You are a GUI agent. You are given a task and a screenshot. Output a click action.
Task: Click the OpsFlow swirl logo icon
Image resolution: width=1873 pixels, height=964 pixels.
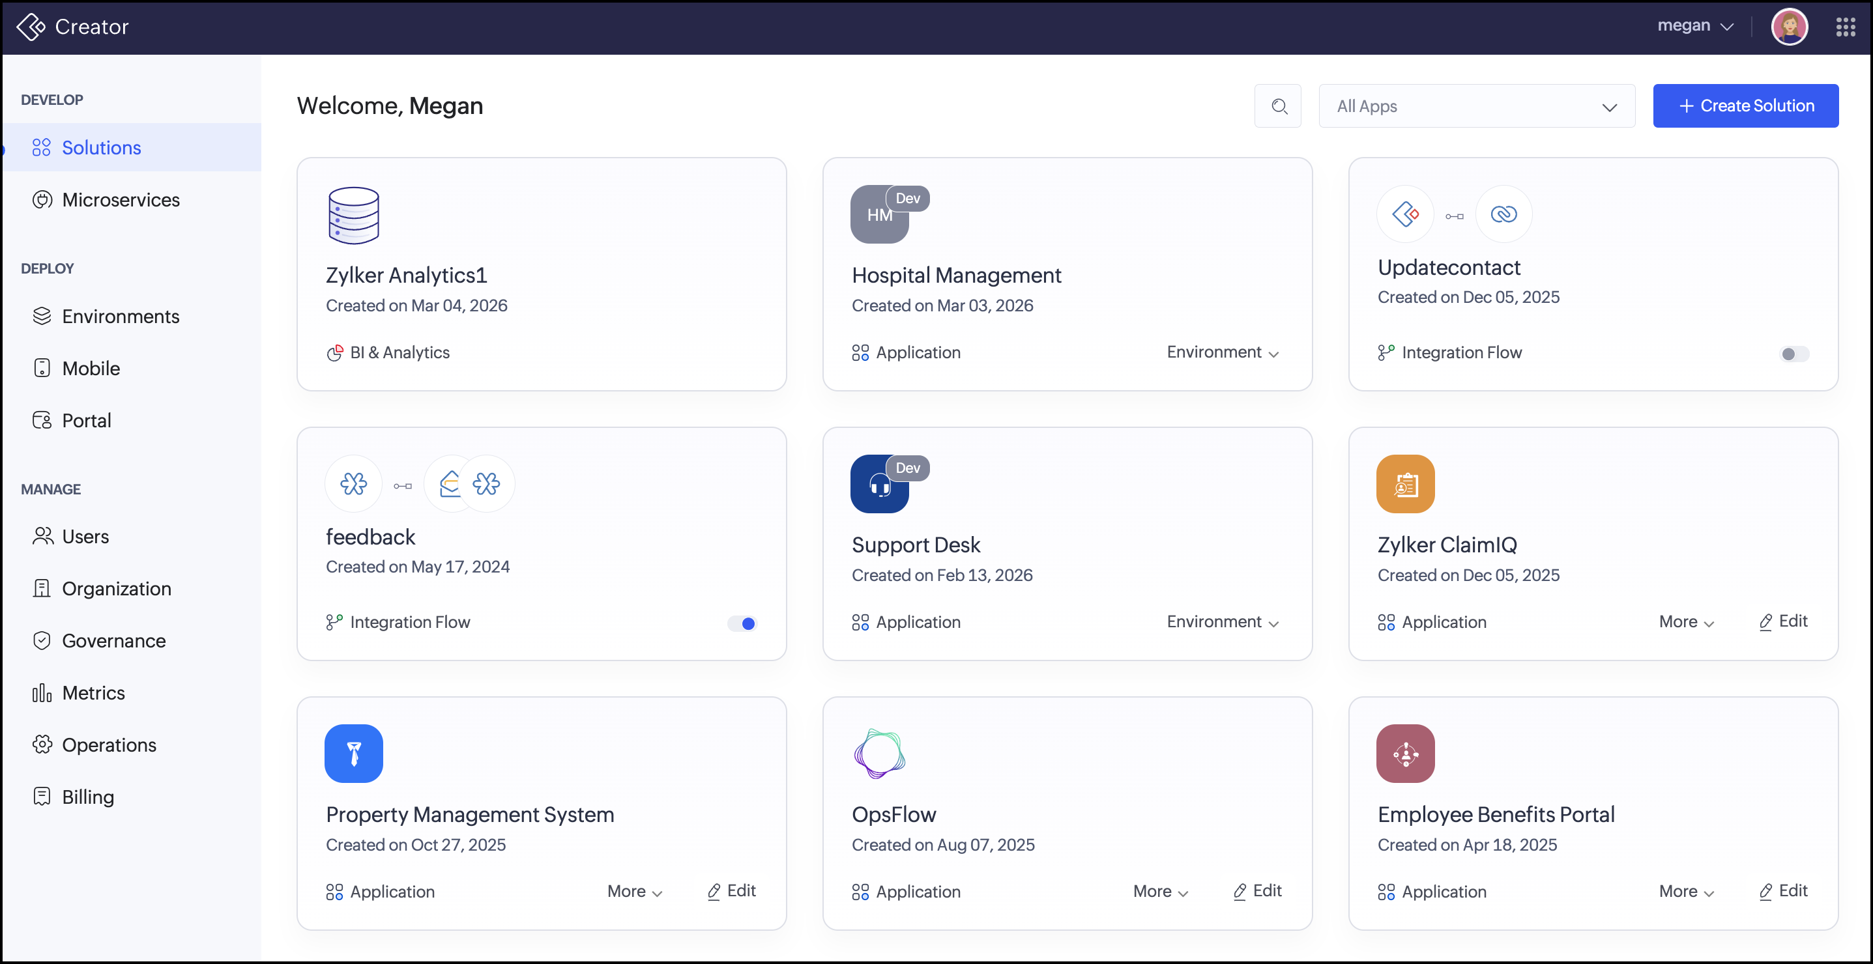(879, 754)
